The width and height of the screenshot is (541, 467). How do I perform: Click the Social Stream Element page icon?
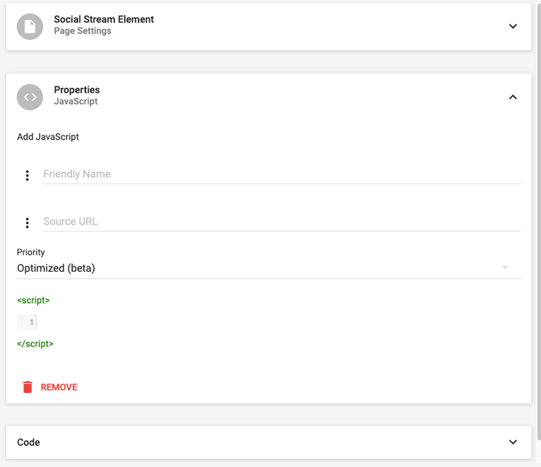pos(30,26)
